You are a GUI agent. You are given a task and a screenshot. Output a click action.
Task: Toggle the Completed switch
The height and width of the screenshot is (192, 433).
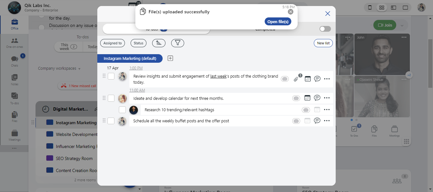(325, 29)
